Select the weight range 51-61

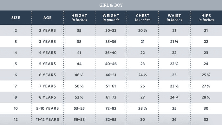(x=111, y=86)
